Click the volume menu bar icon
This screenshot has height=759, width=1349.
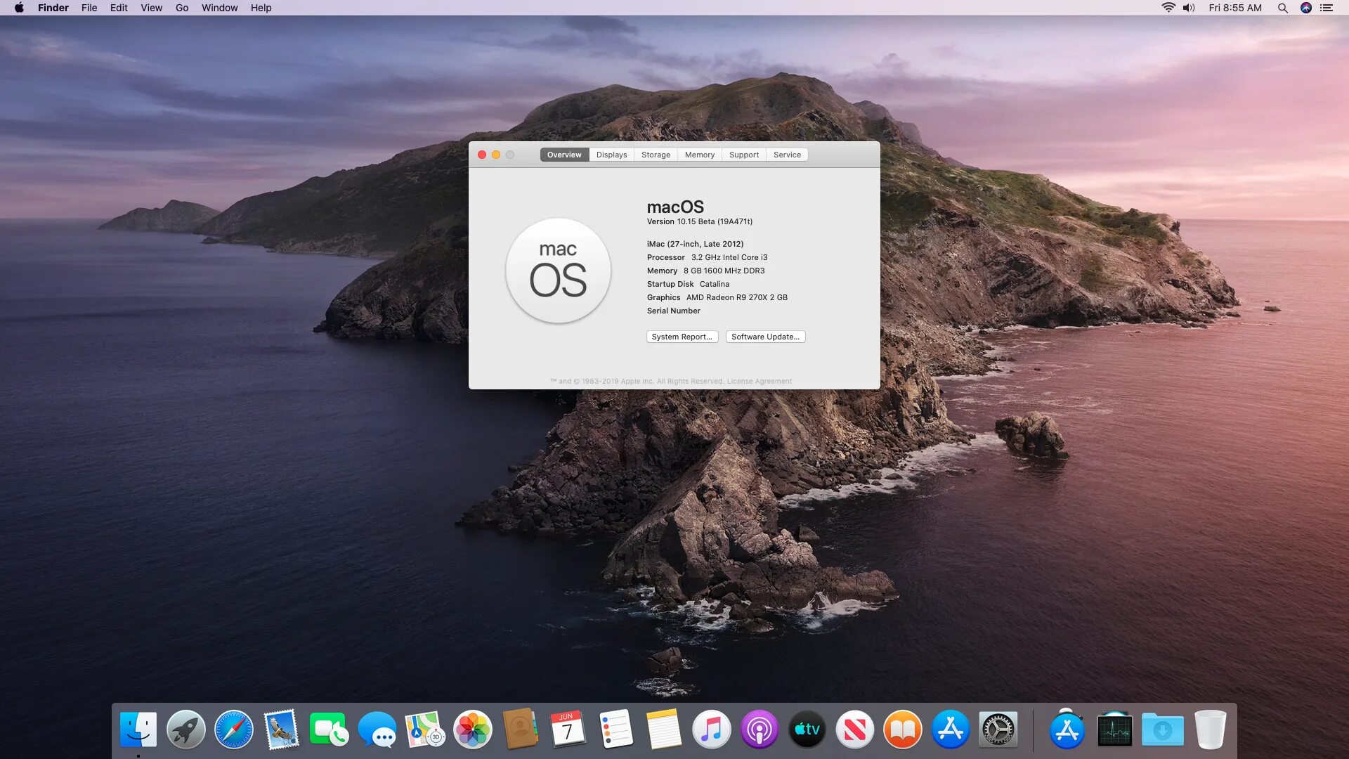coord(1187,8)
